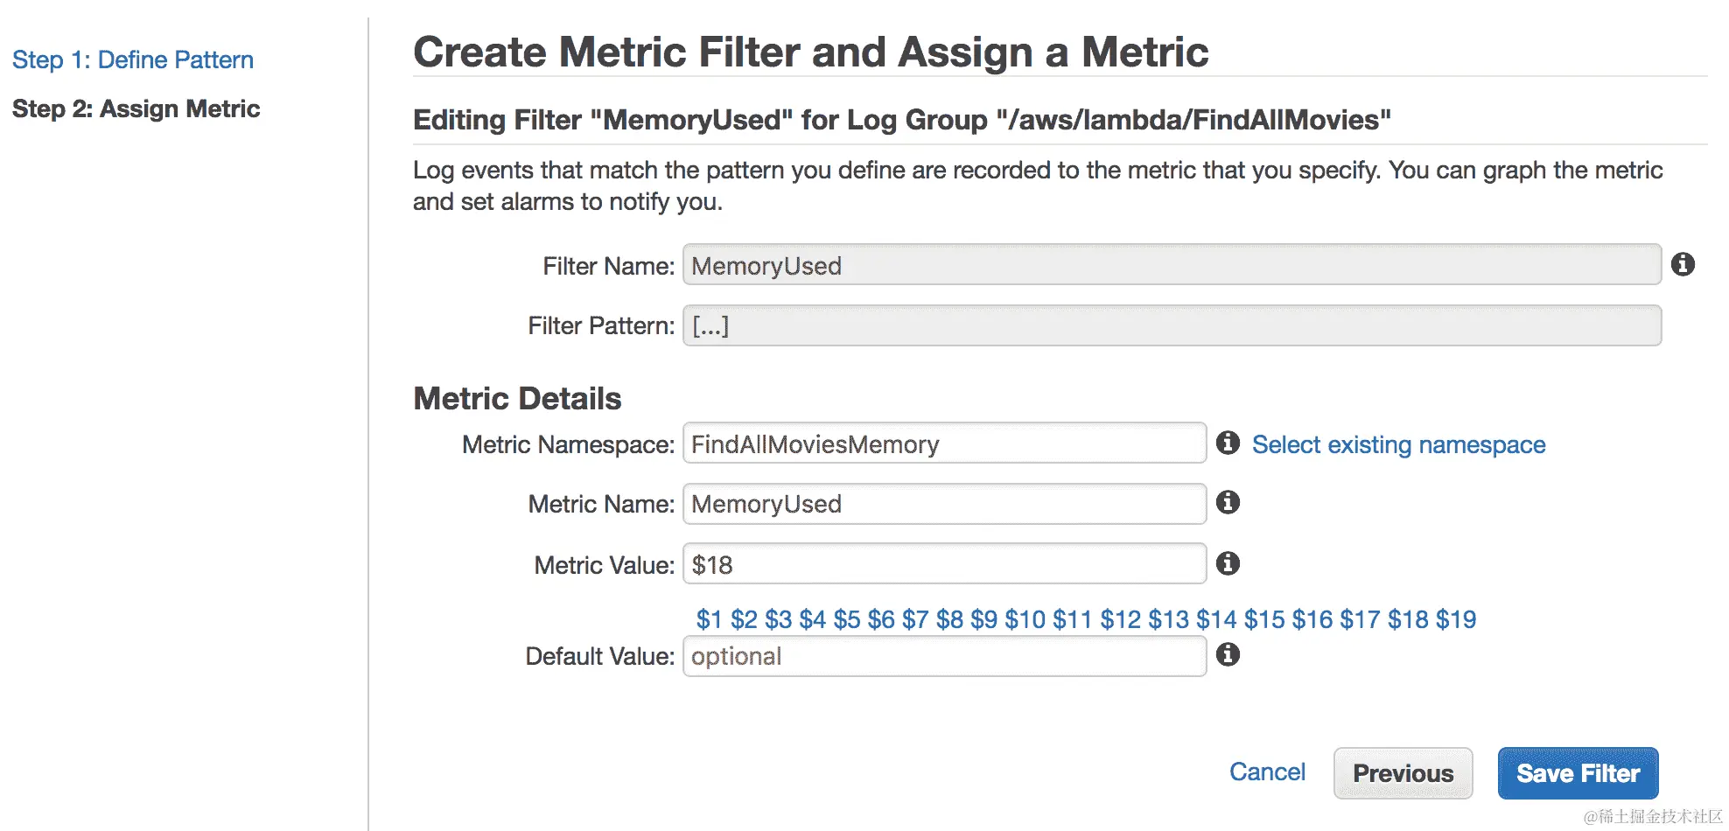
Task: Click the info icon beside Metric Name
Action: click(x=1228, y=502)
